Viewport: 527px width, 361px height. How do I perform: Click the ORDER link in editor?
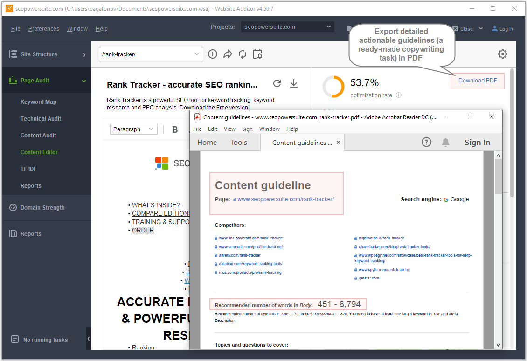coord(143,231)
